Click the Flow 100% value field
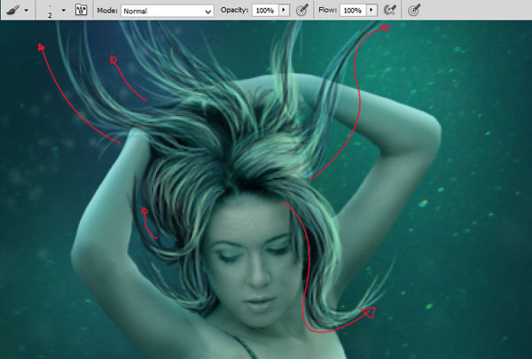Viewport: 532px width, 359px height. [x=353, y=11]
